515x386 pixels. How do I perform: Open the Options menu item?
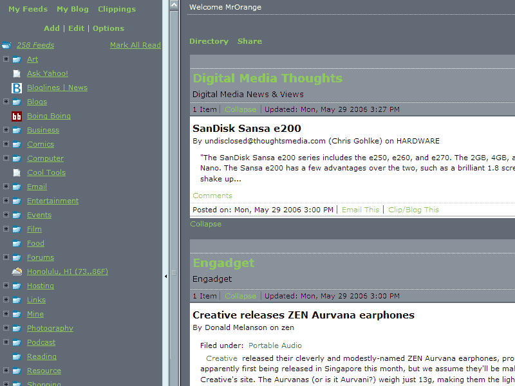click(108, 28)
